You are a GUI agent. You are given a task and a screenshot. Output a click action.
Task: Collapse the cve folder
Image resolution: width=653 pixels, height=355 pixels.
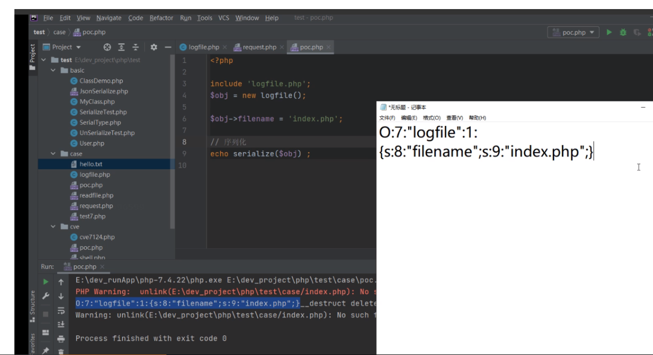(53, 227)
